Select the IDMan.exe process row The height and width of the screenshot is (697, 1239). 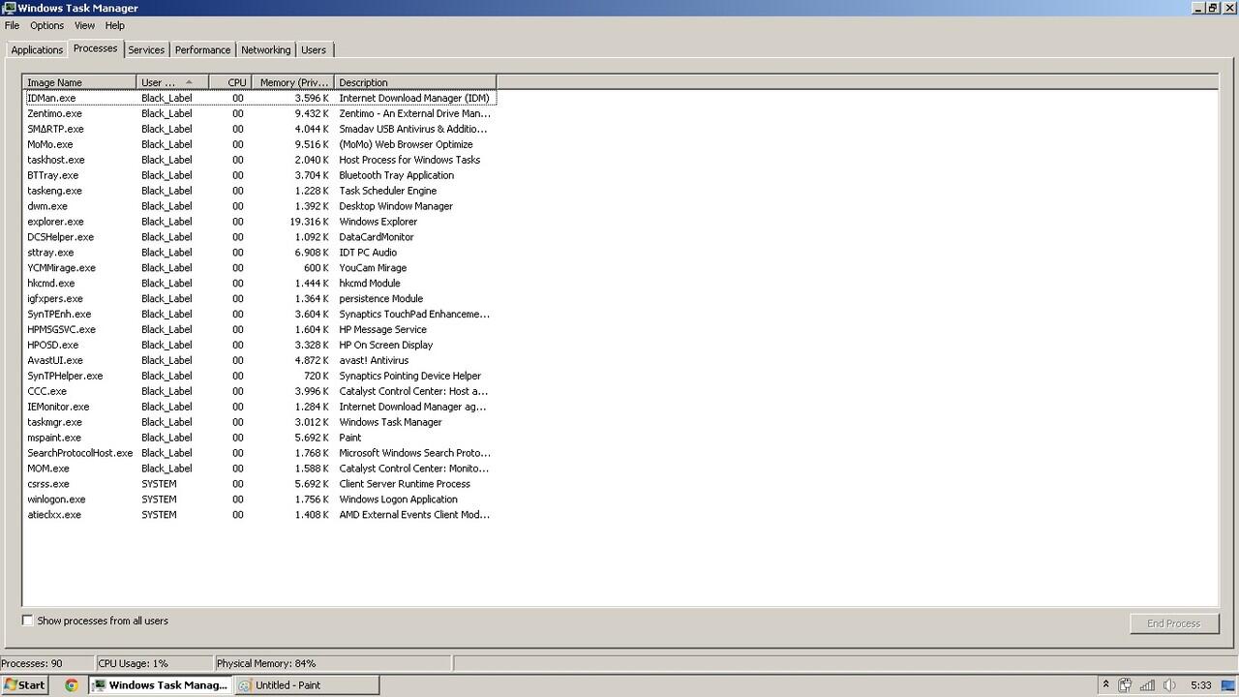click(x=260, y=98)
